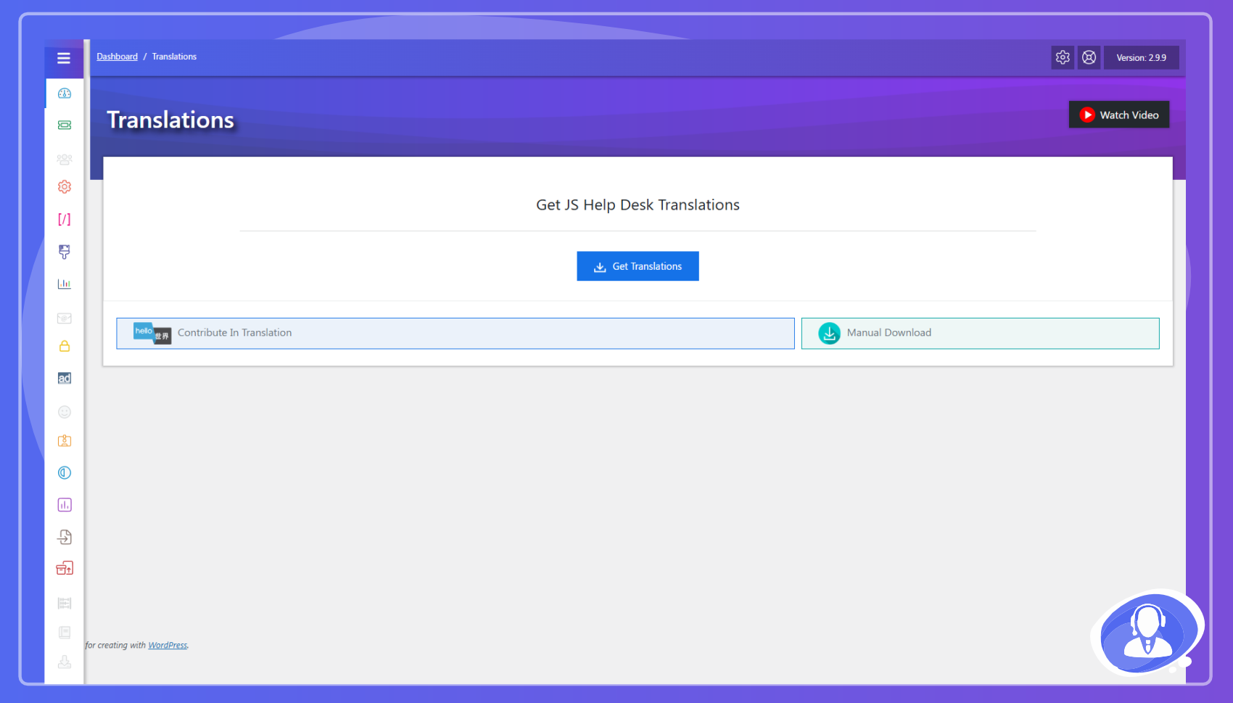Open the gray Staff Members group icon
The image size is (1233, 703).
tap(65, 159)
